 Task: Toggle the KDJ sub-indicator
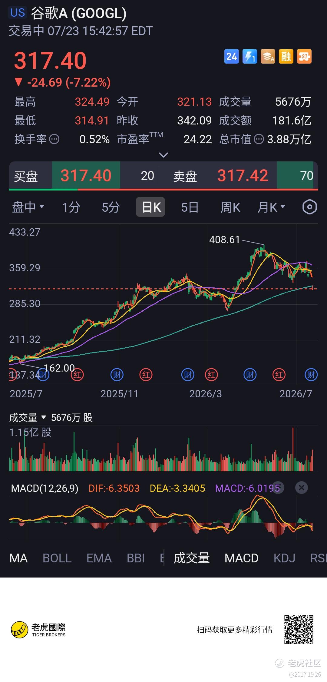point(284,558)
